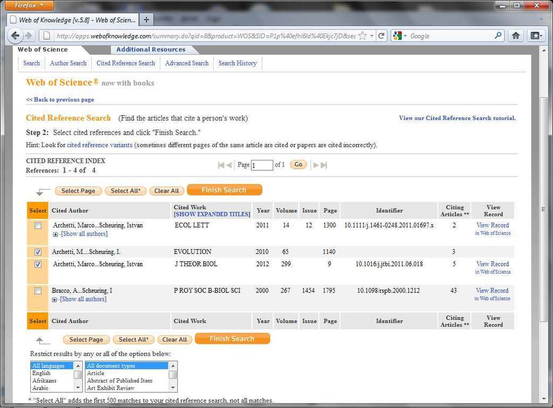Viewport: 553px width, 408px height.
Task: Click the bottom Clear All button
Action: click(174, 339)
